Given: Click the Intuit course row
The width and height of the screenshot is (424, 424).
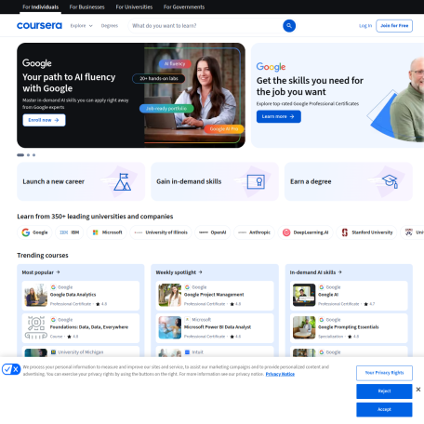Looking at the screenshot, I should pyautogui.click(x=215, y=351).
